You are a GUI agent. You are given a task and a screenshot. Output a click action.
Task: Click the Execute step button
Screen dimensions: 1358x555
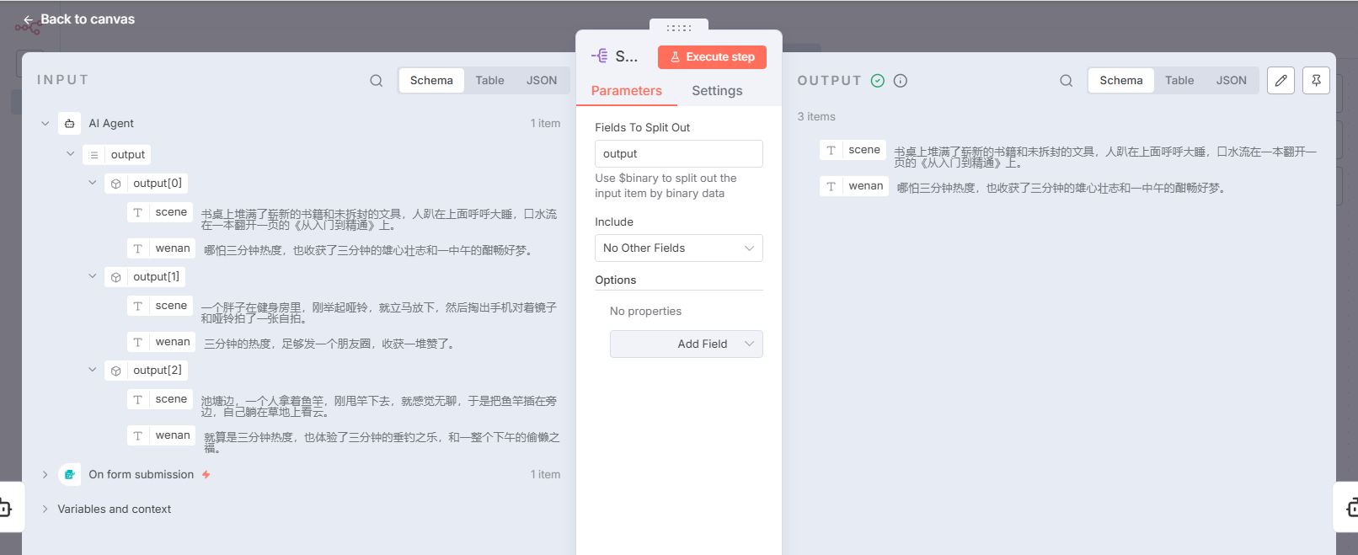pyautogui.click(x=712, y=57)
